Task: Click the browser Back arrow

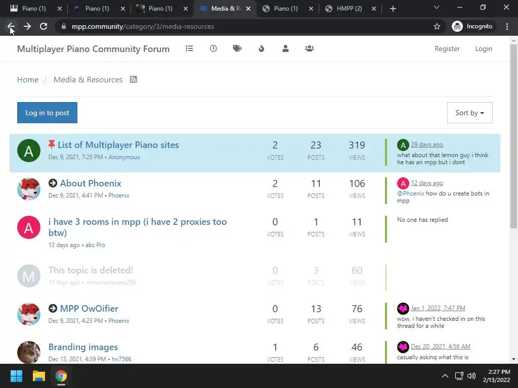Action: tap(11, 26)
